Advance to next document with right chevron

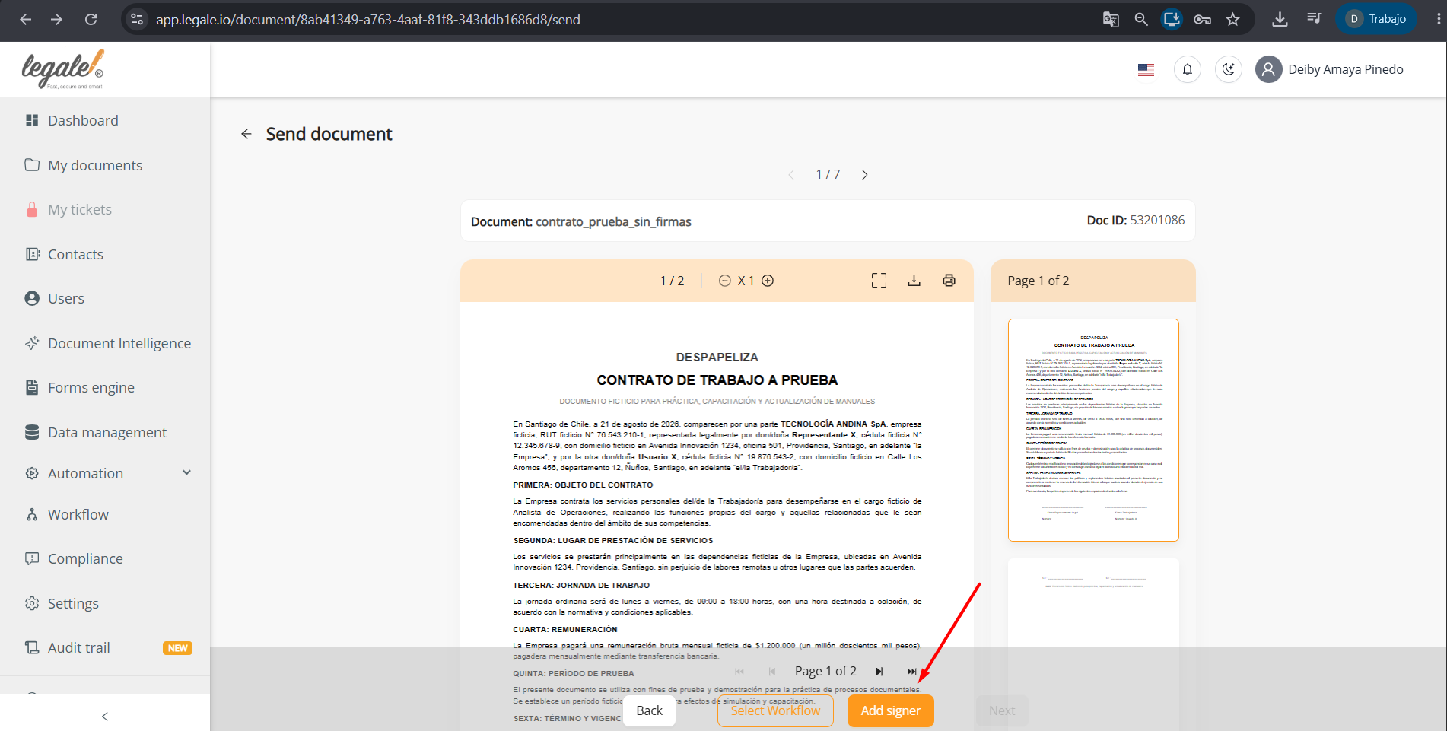pos(864,175)
